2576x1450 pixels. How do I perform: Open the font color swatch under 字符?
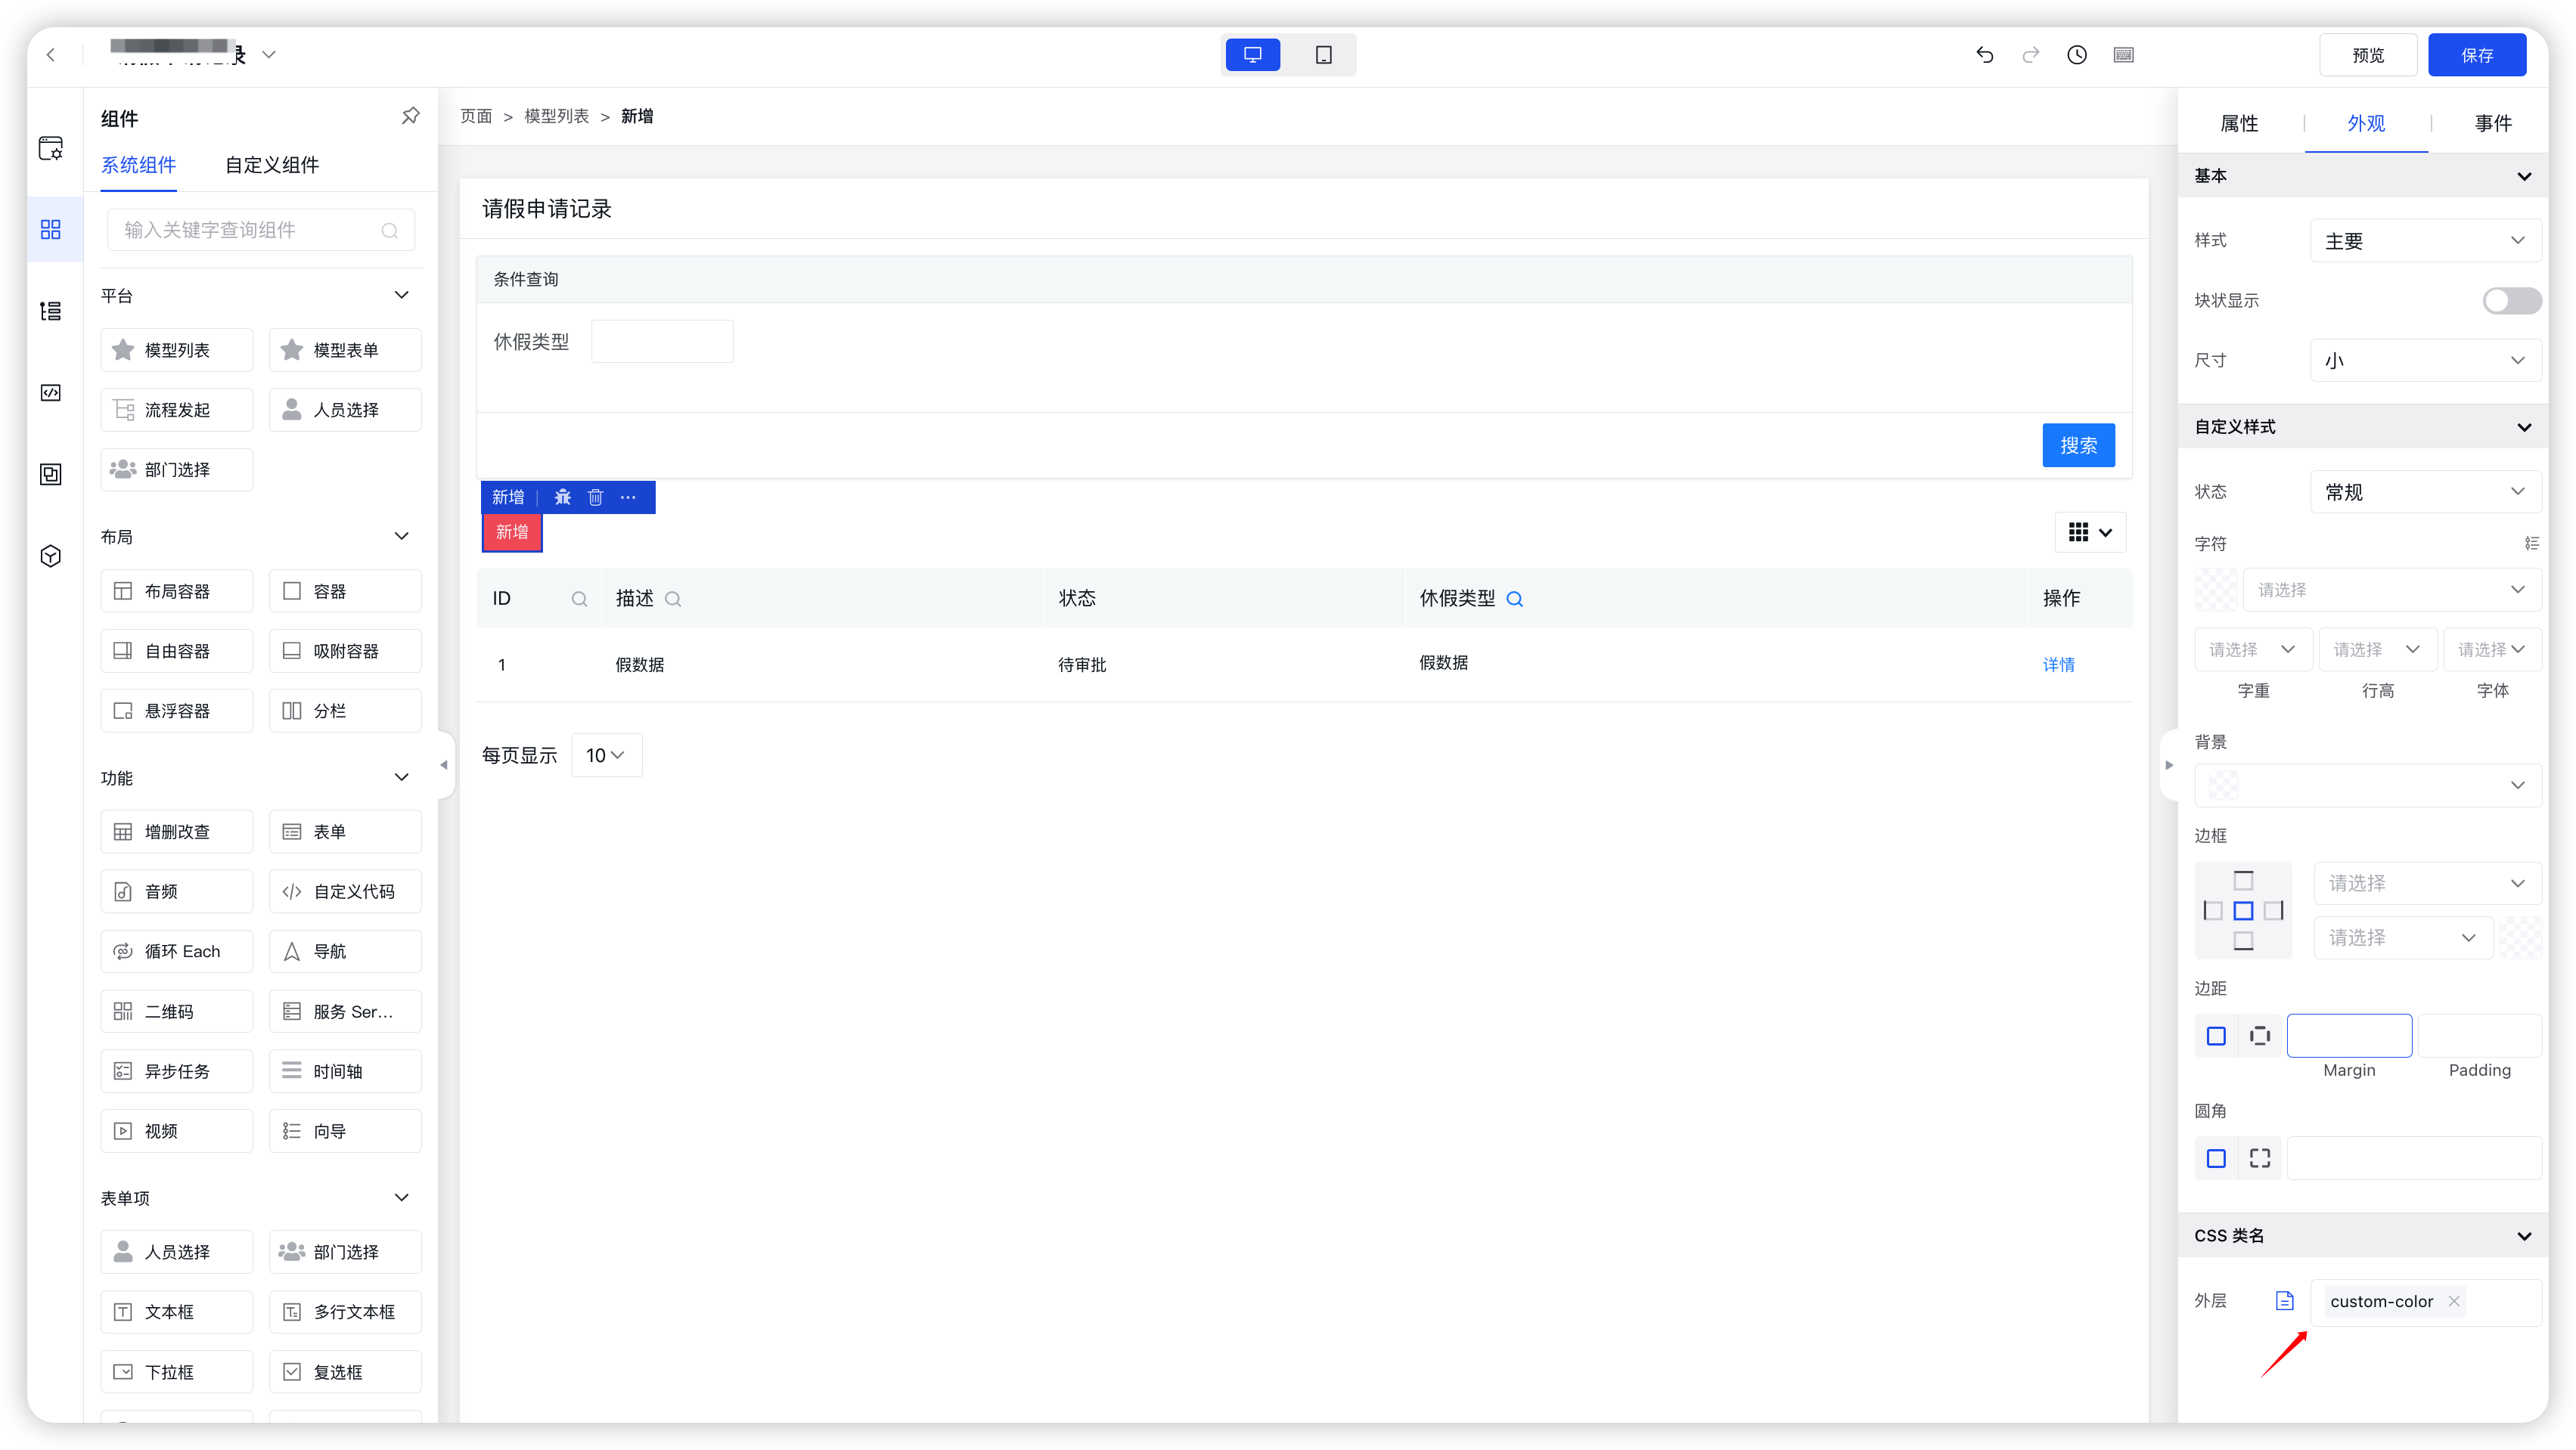(2216, 590)
